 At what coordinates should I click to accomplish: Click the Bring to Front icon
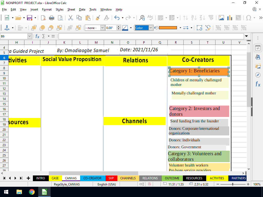click(x=34, y=28)
